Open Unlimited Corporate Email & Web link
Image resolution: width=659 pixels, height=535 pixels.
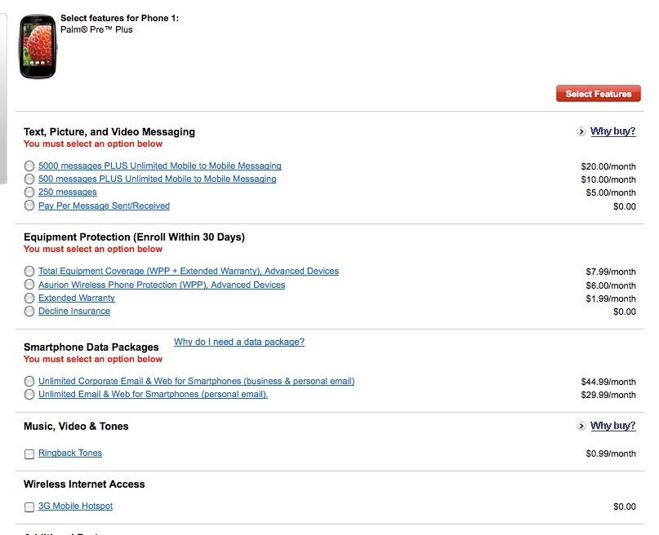[x=196, y=381]
